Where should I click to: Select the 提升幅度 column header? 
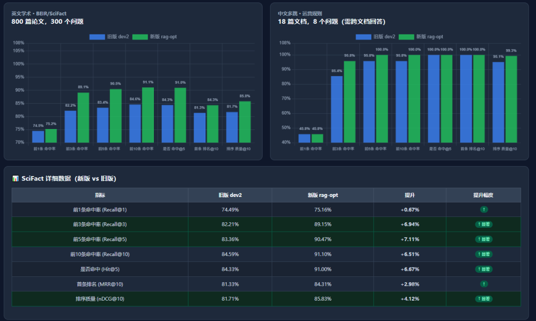coord(483,195)
